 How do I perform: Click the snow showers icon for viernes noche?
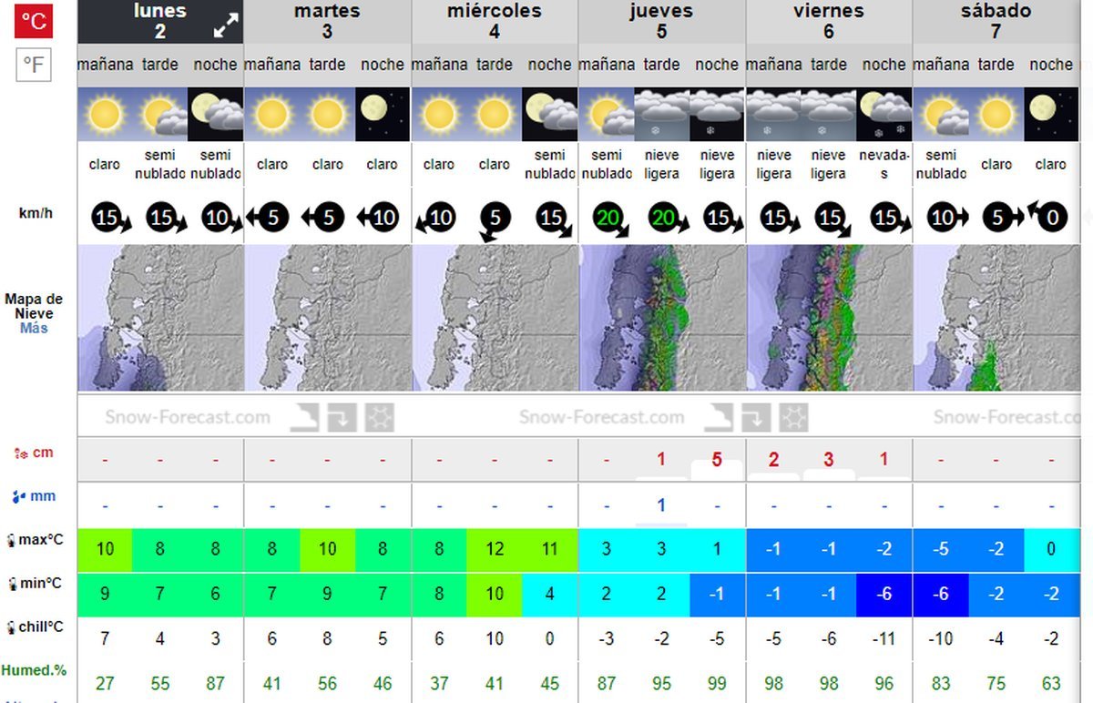pyautogui.click(x=884, y=115)
